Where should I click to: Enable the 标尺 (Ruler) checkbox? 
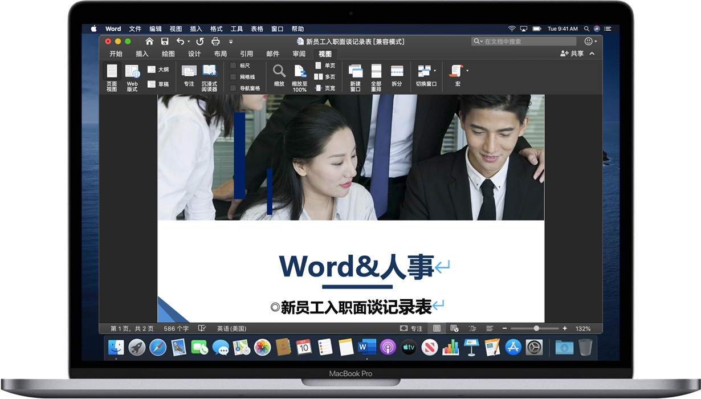pos(232,65)
